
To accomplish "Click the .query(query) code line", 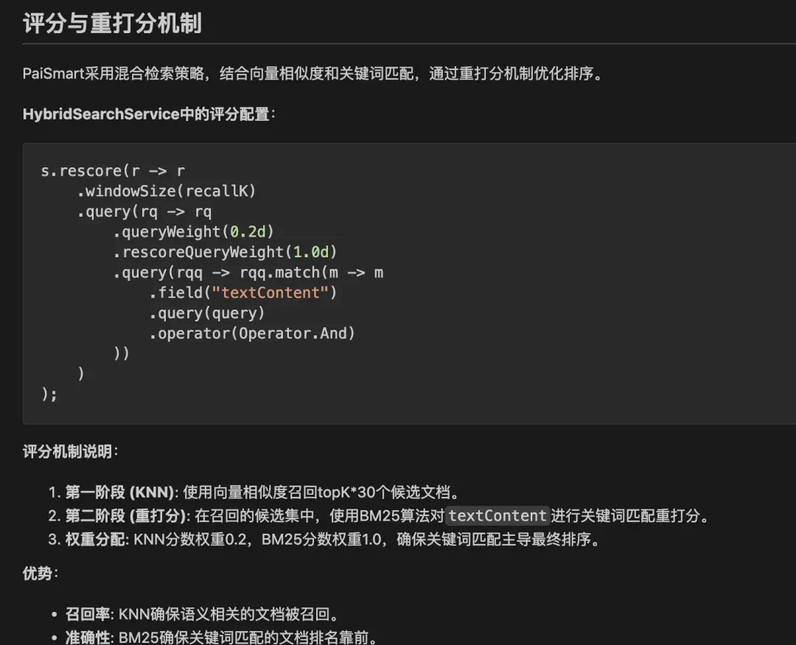I will pyautogui.click(x=207, y=313).
